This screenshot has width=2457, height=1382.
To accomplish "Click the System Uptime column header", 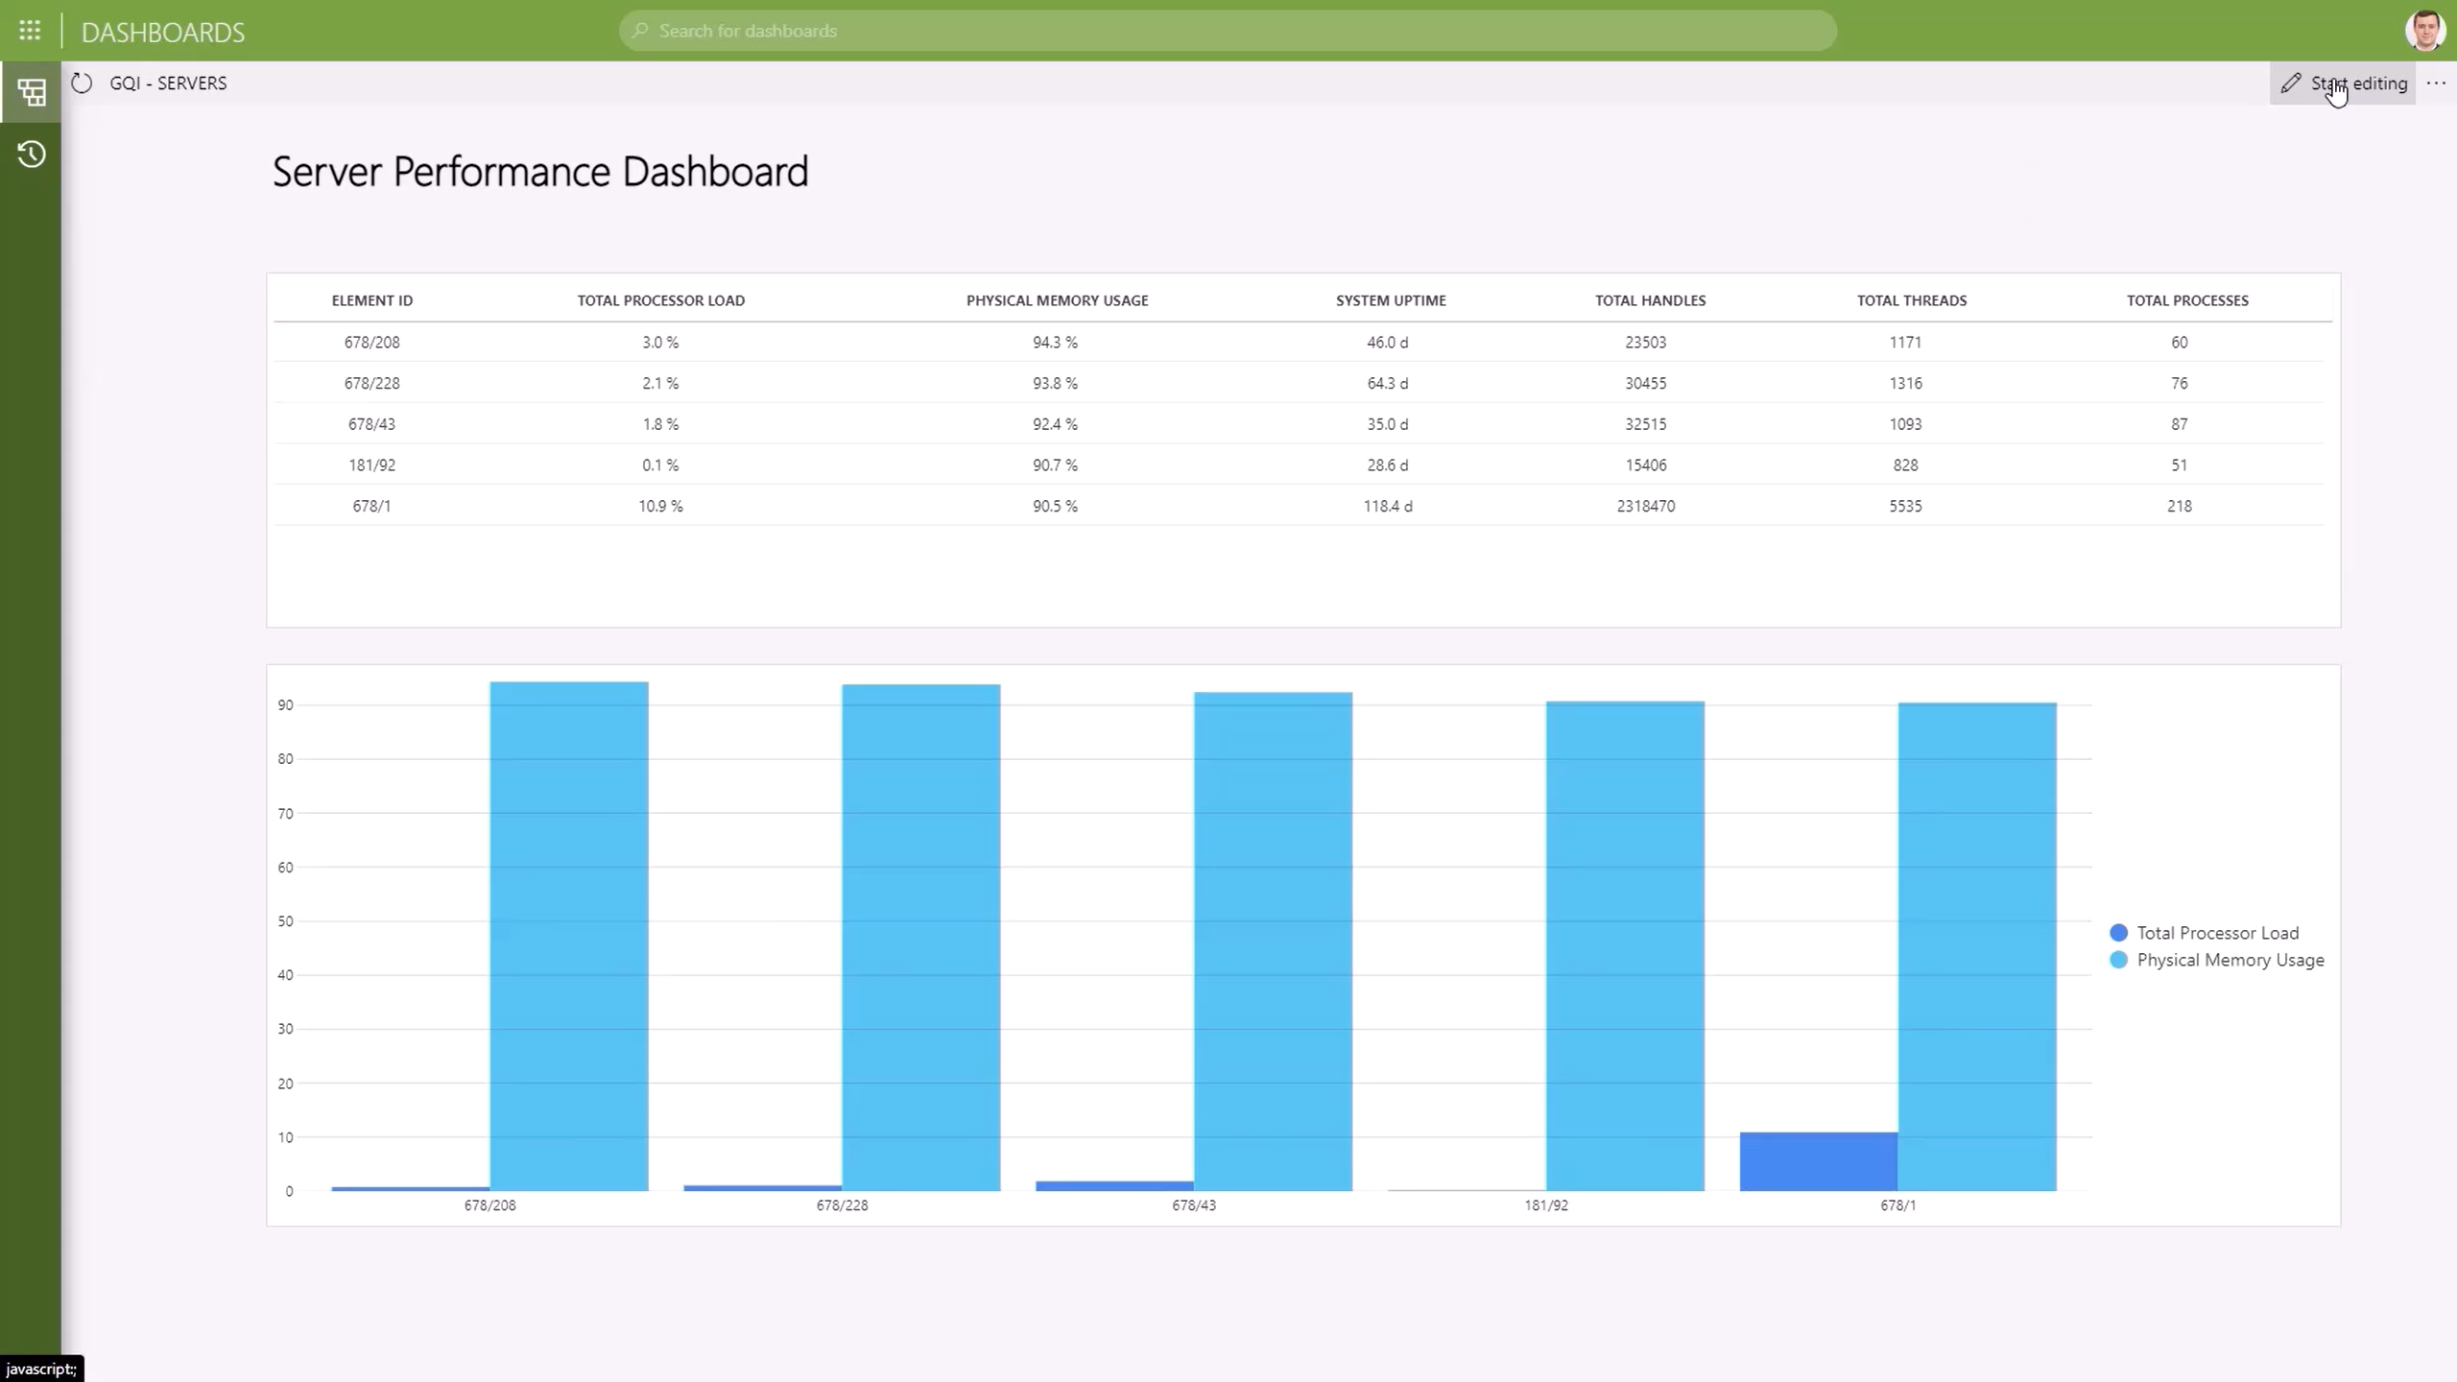I will pyautogui.click(x=1390, y=300).
